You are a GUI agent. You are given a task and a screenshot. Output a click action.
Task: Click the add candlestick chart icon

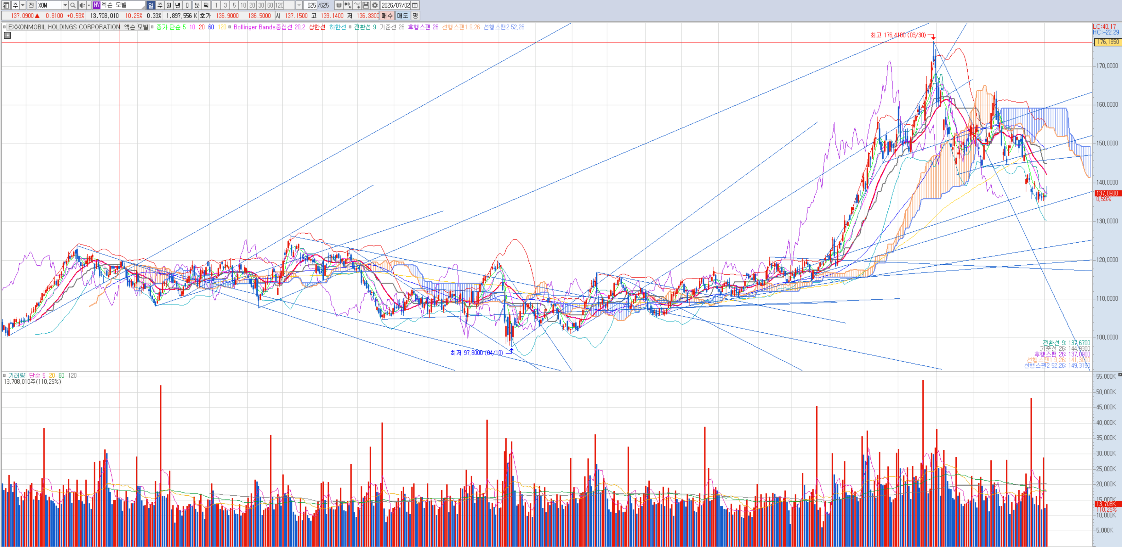coord(348,5)
